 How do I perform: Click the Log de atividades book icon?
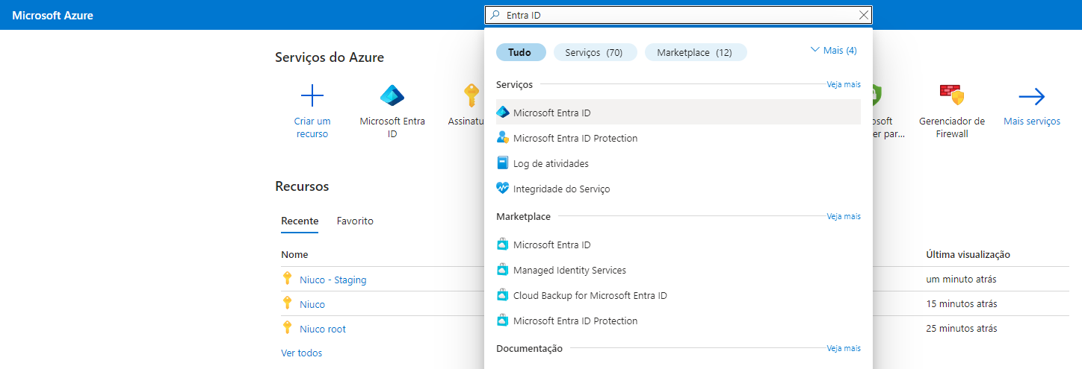[x=502, y=163]
